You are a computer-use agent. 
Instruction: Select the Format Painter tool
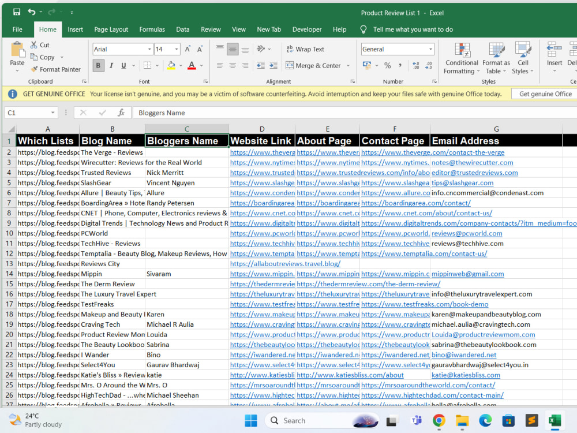pos(56,69)
